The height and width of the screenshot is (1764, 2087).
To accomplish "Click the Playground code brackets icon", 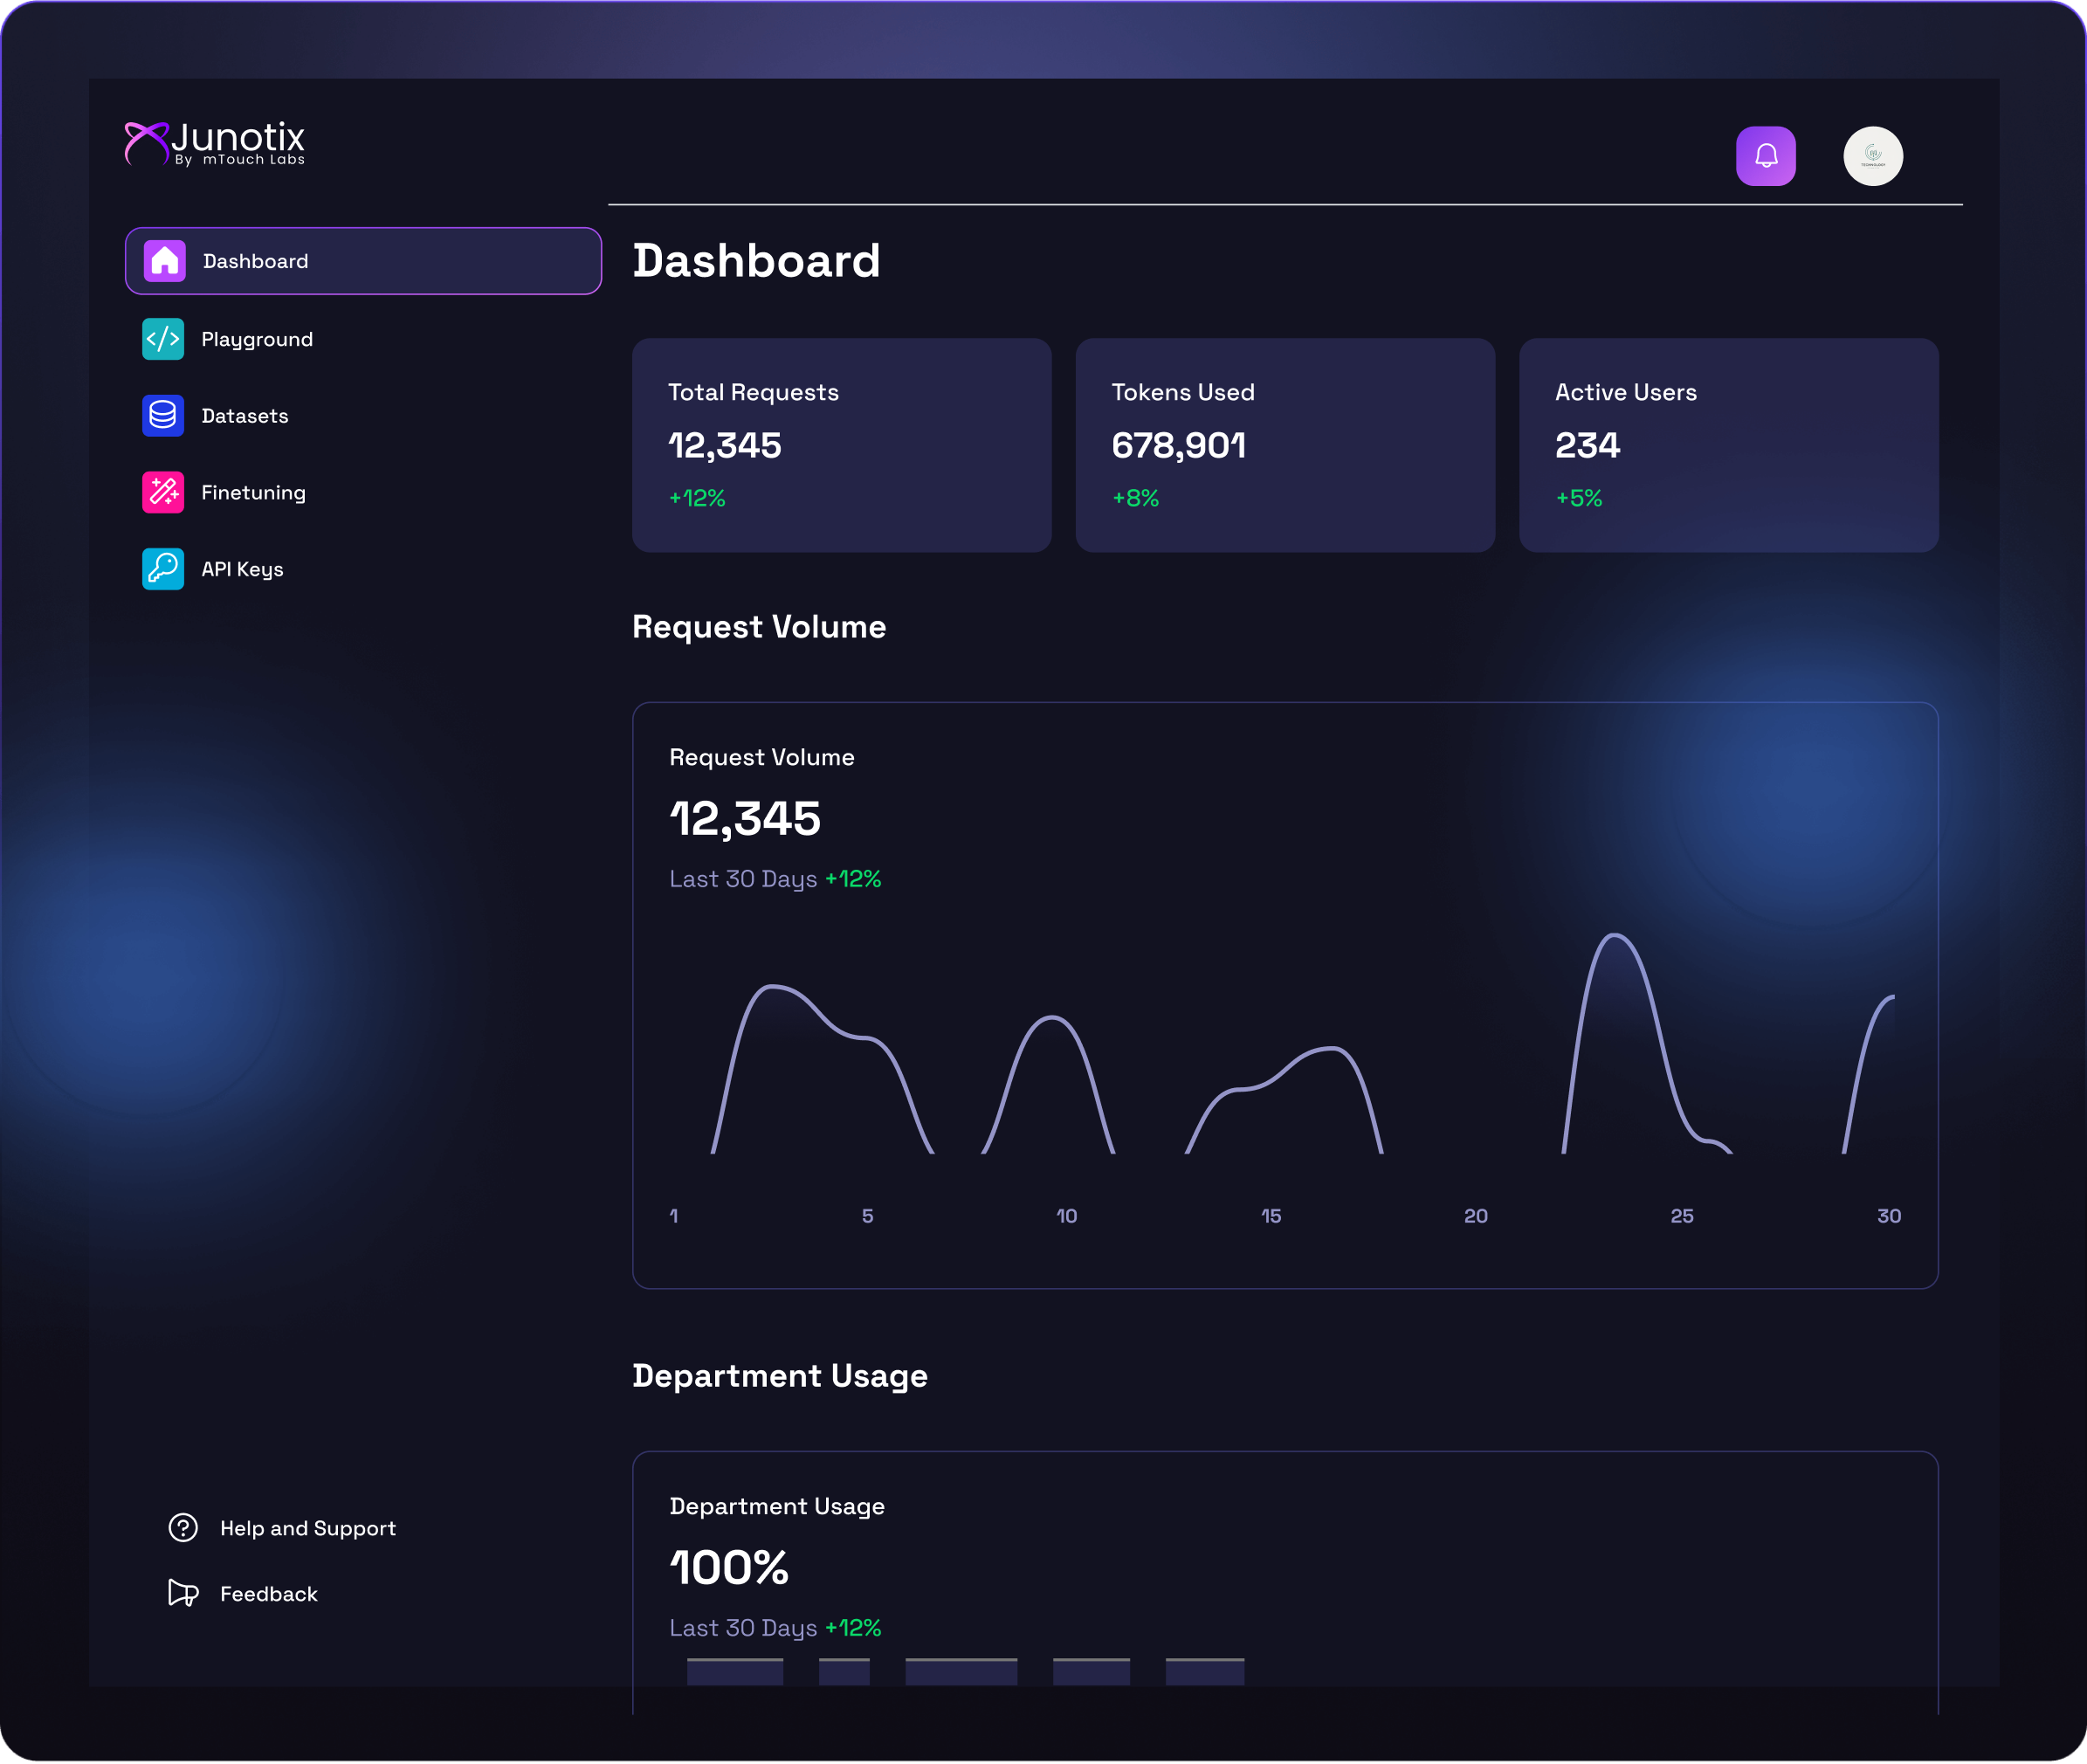I will (x=163, y=339).
